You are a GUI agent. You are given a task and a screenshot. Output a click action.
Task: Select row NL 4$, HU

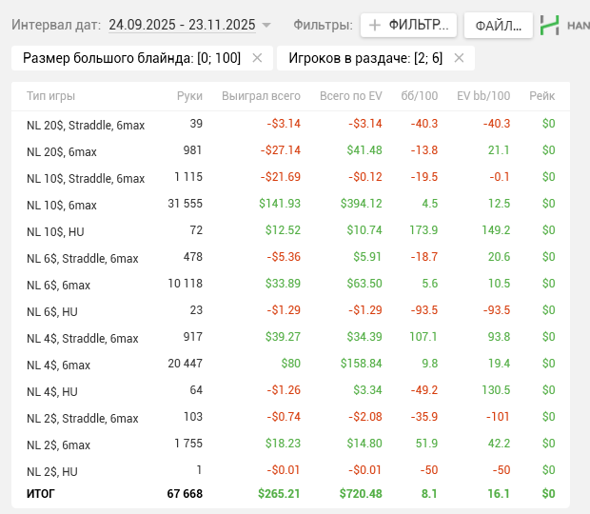click(290, 390)
